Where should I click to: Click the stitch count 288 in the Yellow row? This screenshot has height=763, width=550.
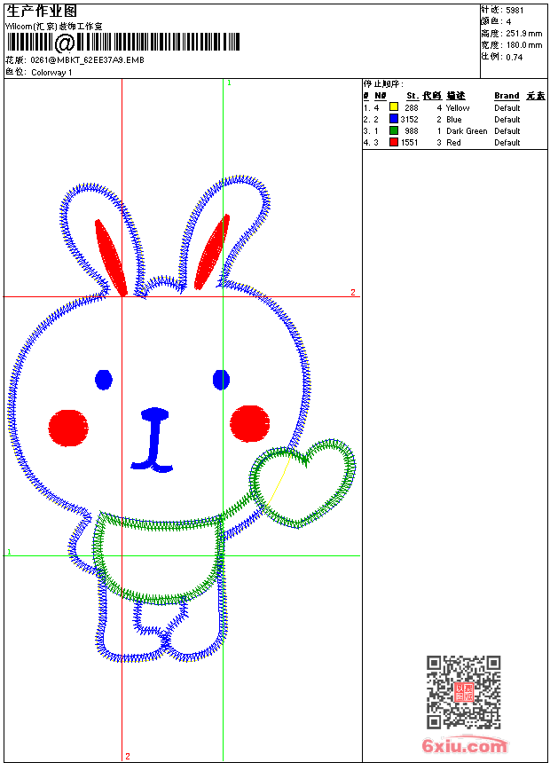(x=412, y=108)
